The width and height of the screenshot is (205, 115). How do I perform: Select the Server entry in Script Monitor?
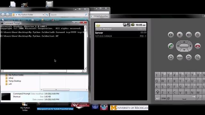coord(121,34)
